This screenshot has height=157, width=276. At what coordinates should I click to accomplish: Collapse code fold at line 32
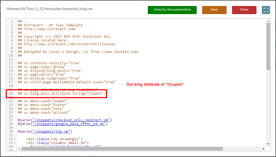pos(15,139)
